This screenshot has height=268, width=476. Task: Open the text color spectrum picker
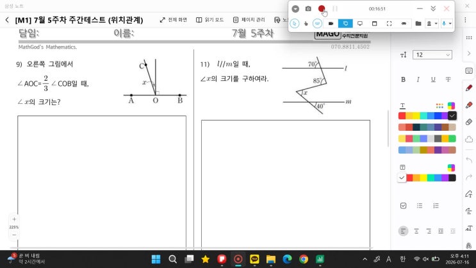(451, 106)
